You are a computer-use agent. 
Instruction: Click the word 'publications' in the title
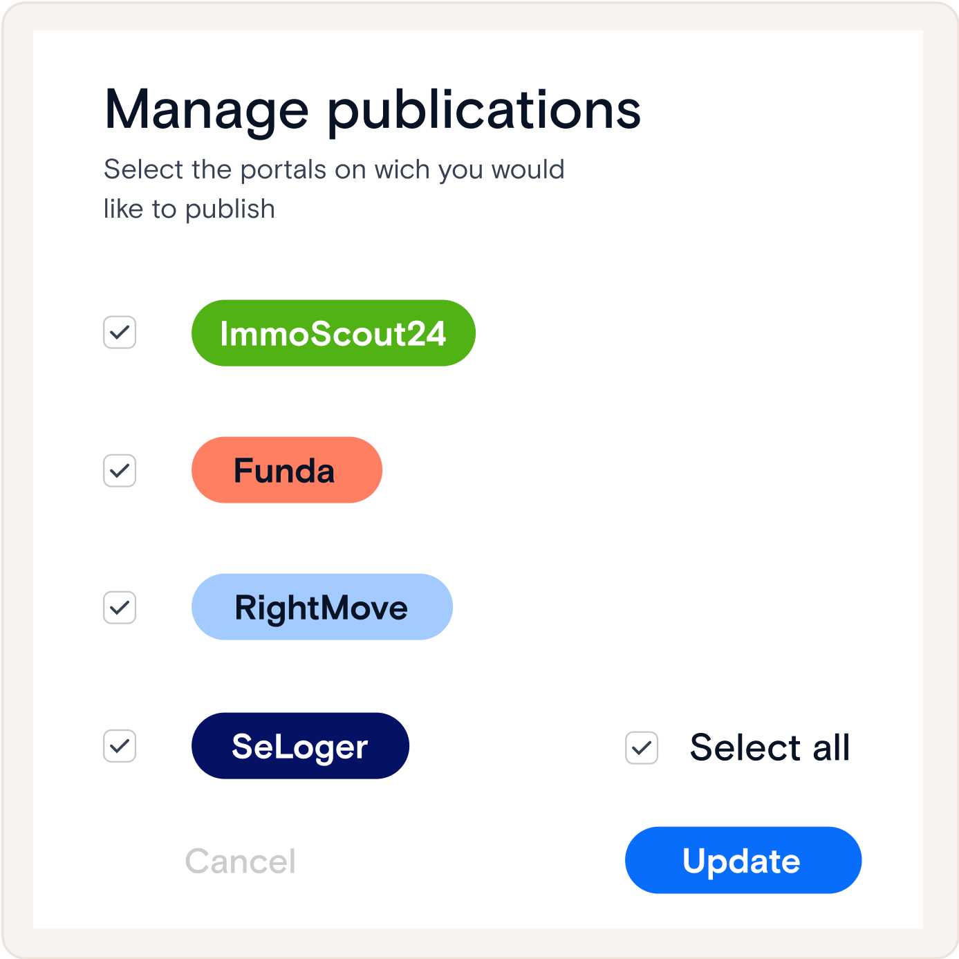pos(484,111)
